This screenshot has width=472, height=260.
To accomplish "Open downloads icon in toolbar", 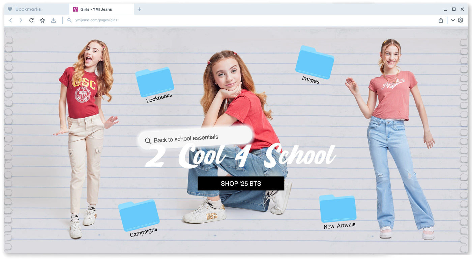I will [x=54, y=20].
